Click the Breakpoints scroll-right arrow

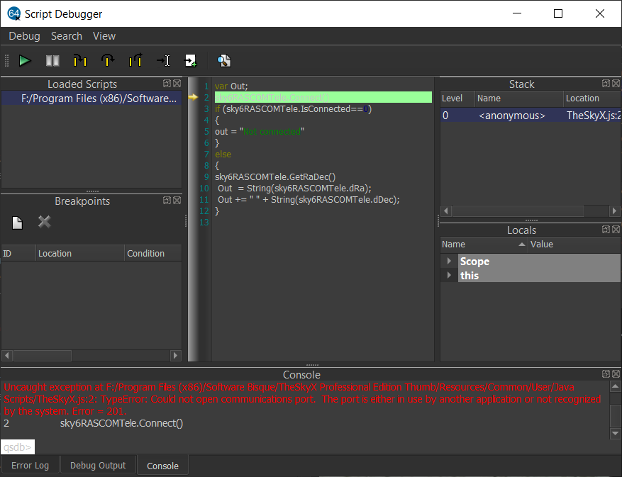coord(176,356)
